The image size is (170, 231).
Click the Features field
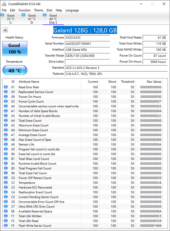116,74
